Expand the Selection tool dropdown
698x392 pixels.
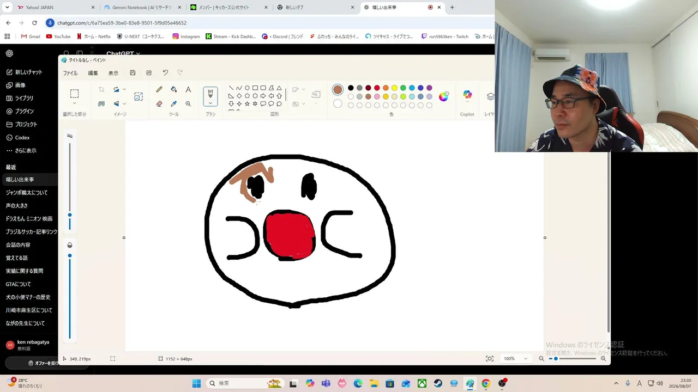(x=75, y=103)
